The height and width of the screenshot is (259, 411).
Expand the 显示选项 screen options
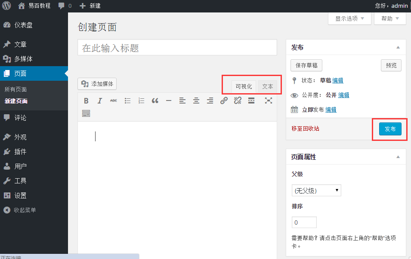(349, 18)
